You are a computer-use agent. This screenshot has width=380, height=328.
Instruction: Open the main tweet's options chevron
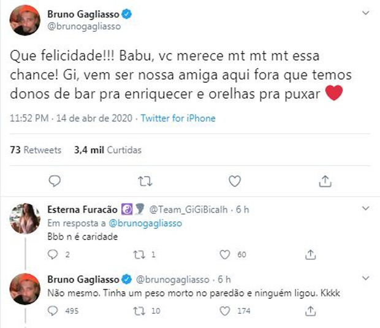(365, 12)
